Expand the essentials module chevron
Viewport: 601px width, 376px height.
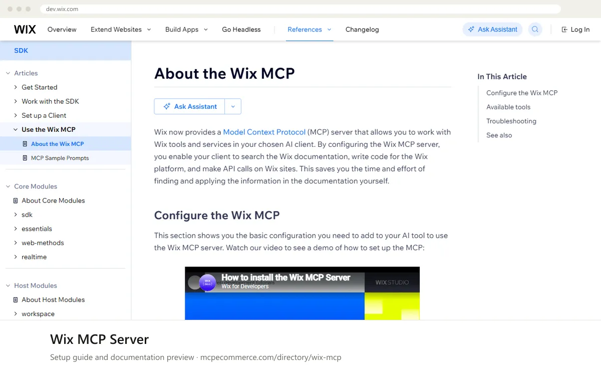click(x=16, y=229)
